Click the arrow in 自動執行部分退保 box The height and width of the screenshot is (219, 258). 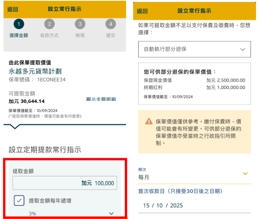point(242,49)
